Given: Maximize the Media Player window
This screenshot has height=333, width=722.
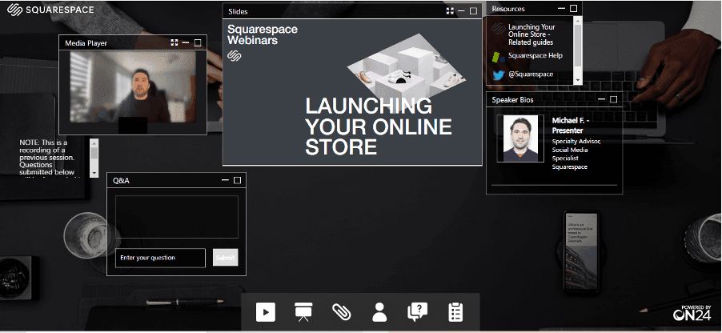Looking at the screenshot, I should click(x=198, y=43).
